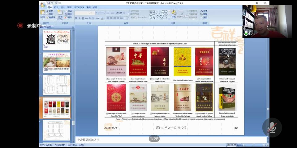
Task: Select the rice and wheat slide thumbnail
Action: (57, 62)
